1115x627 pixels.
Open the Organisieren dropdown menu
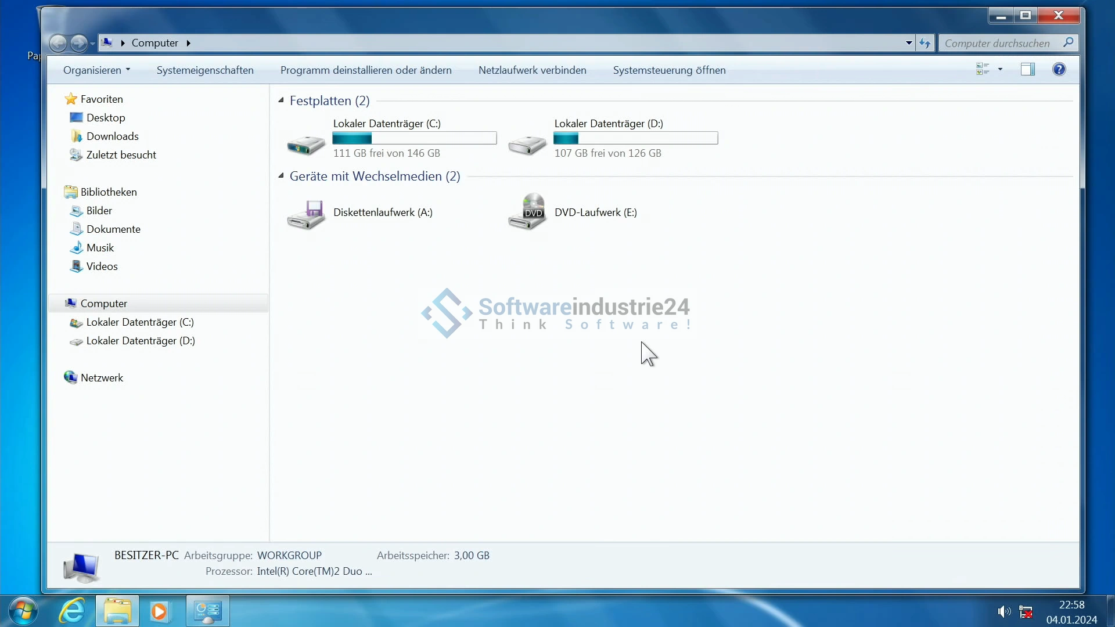coord(96,70)
